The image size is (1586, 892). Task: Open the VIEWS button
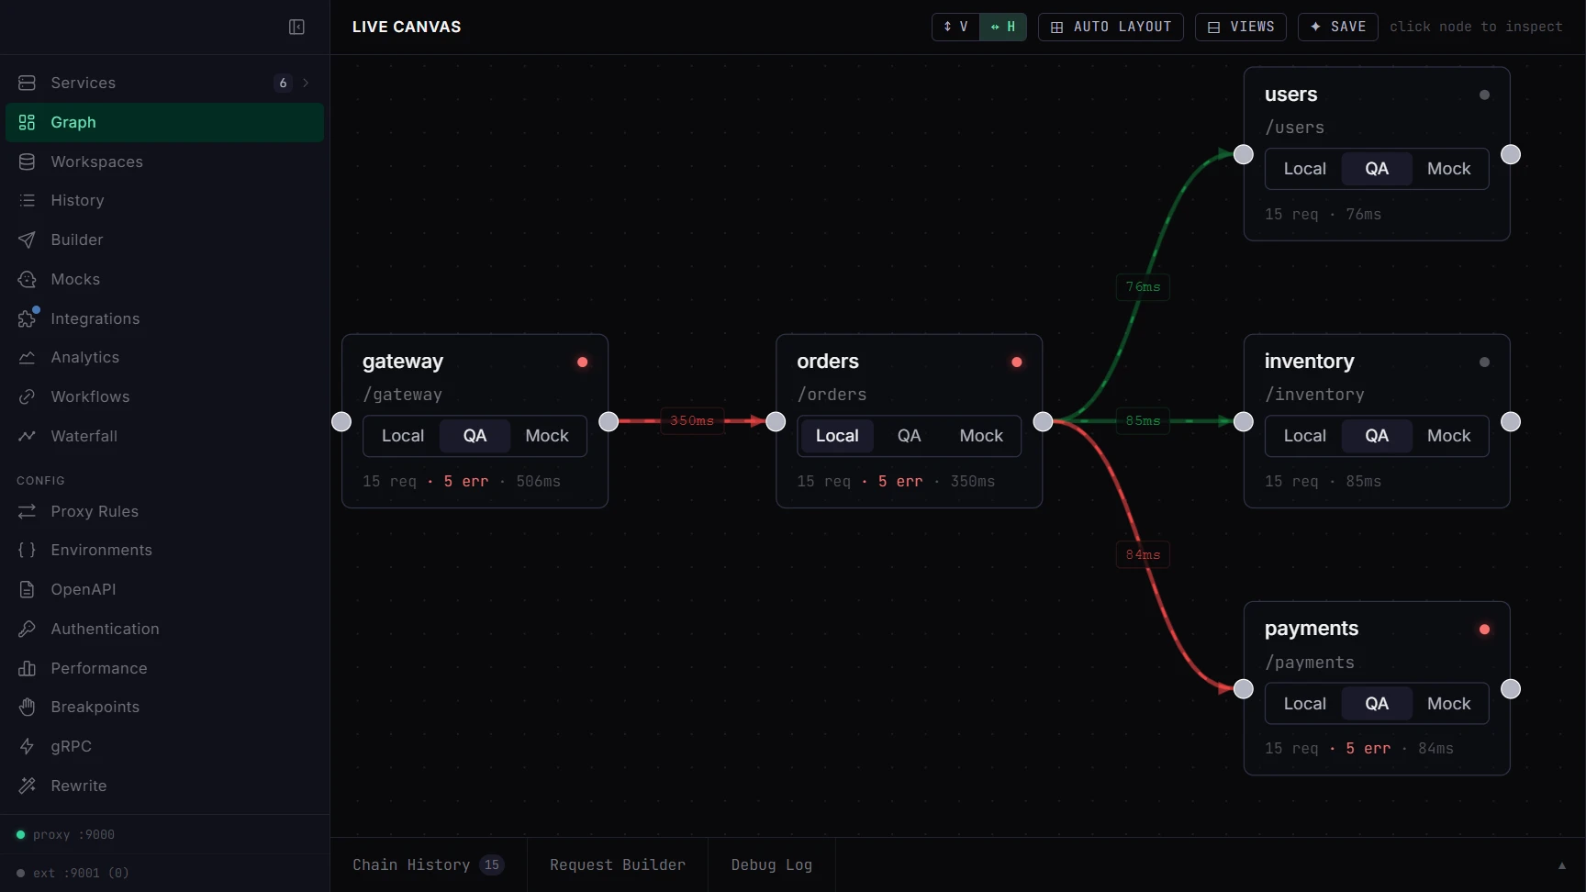pos(1241,27)
